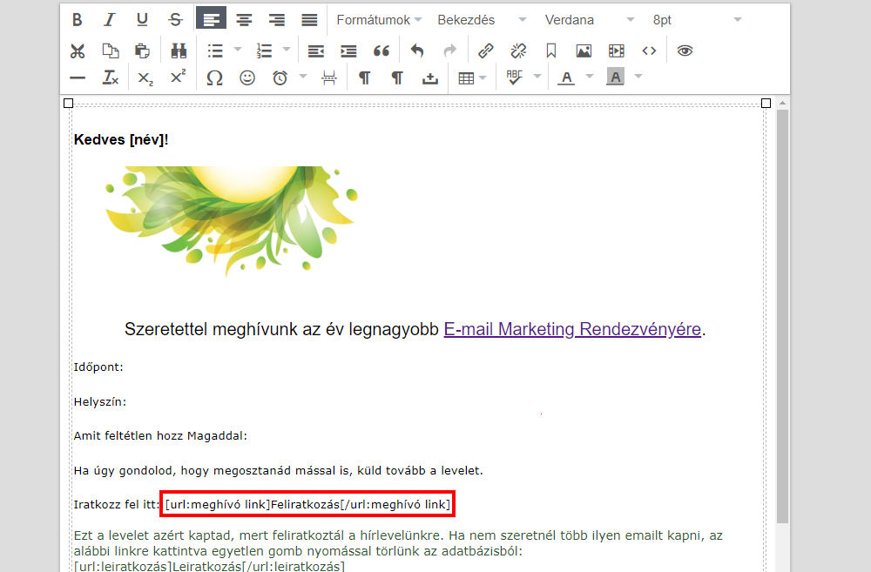
Task: Insert a horizontal line
Action: (x=78, y=77)
